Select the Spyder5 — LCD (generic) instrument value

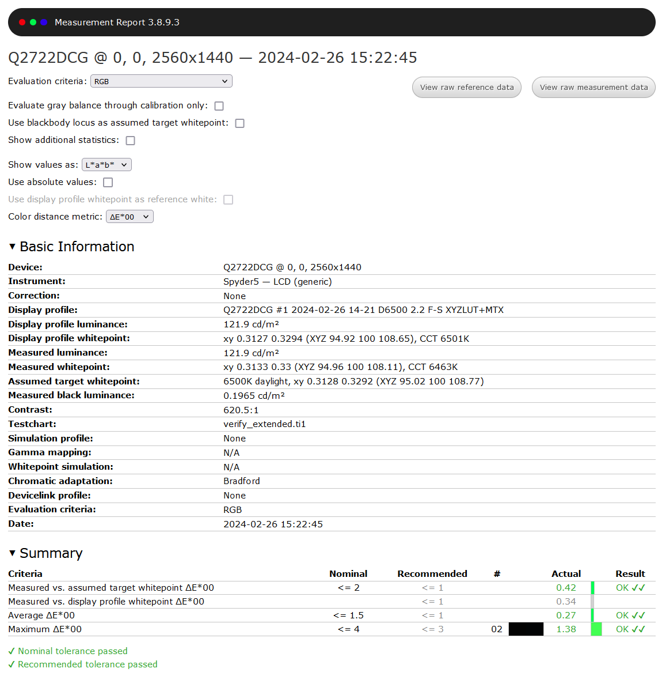click(277, 282)
